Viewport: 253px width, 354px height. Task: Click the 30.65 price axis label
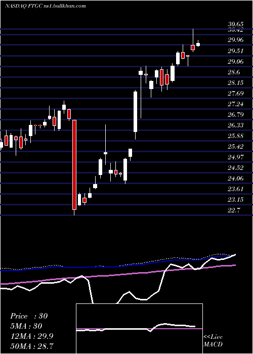click(x=236, y=24)
